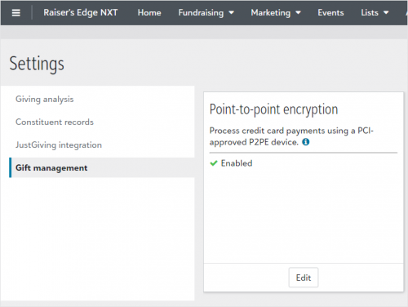Click the Point-to-point encryption title
The image size is (408, 307).
tap(273, 109)
